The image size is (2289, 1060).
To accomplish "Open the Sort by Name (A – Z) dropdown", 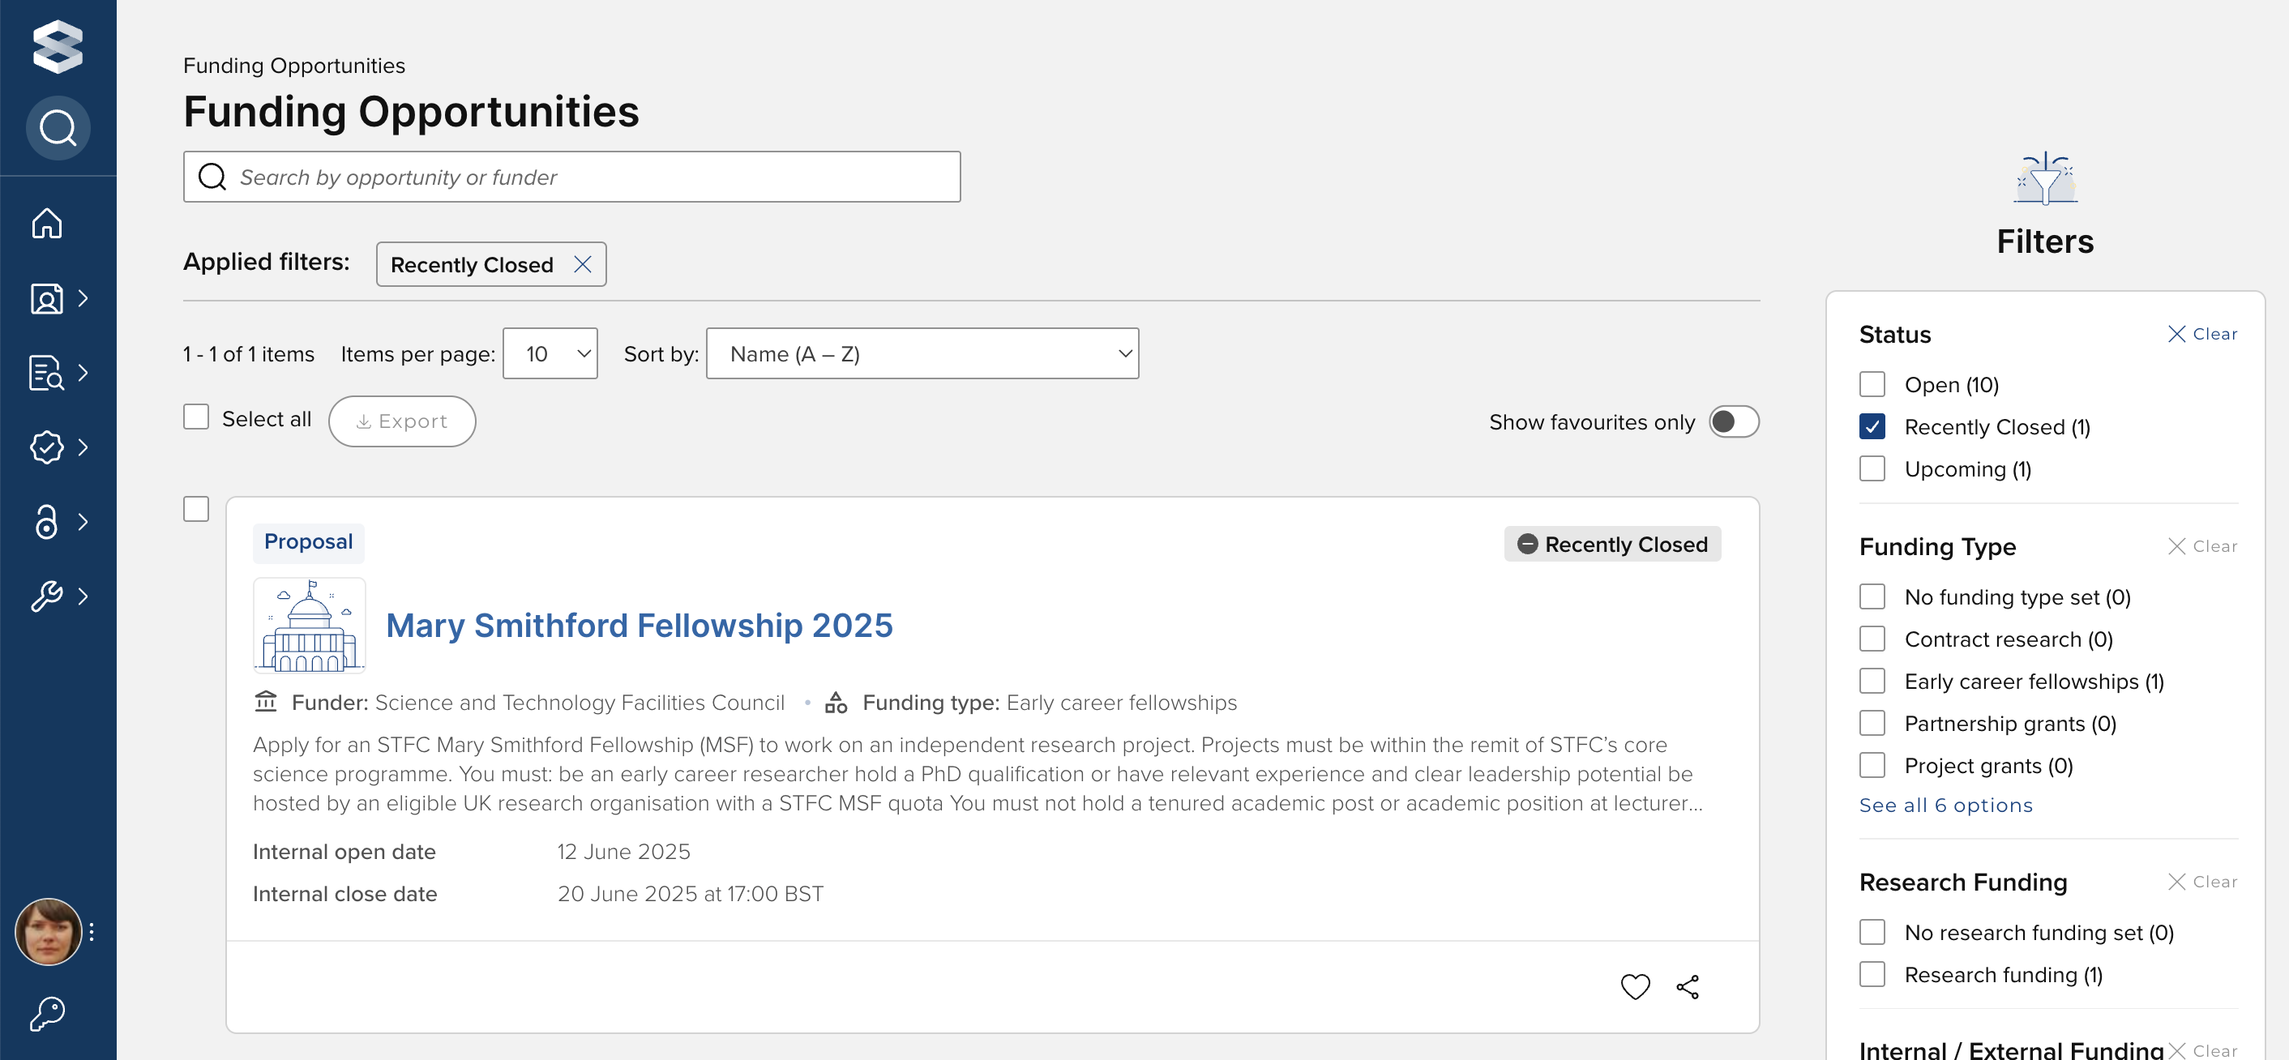I will 922,353.
